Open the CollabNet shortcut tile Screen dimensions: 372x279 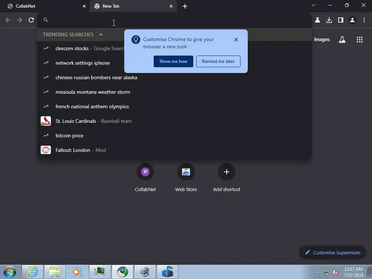pos(145,177)
